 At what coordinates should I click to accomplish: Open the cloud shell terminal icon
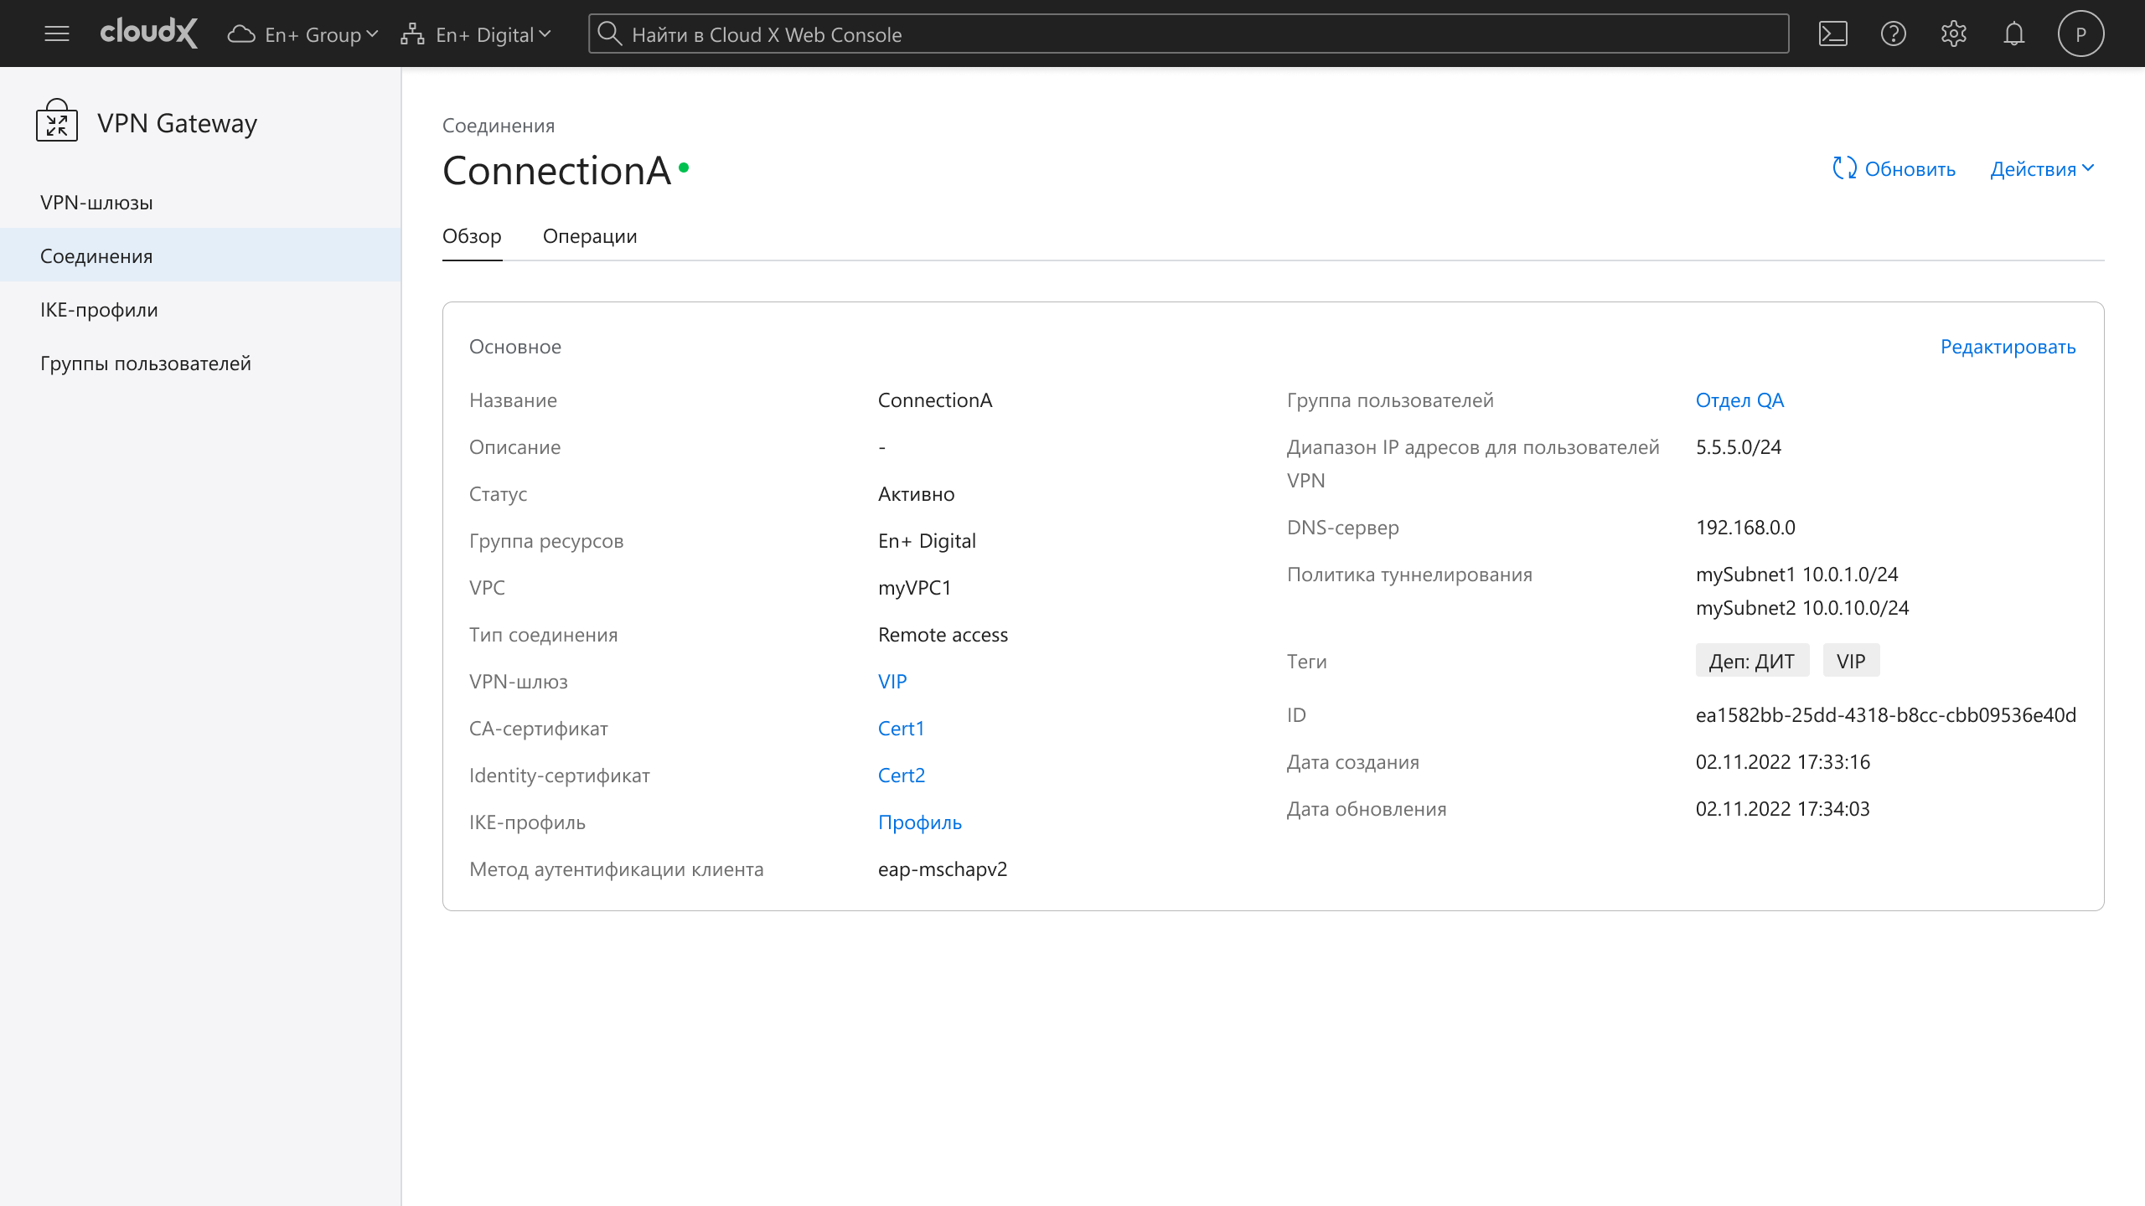(x=1832, y=33)
